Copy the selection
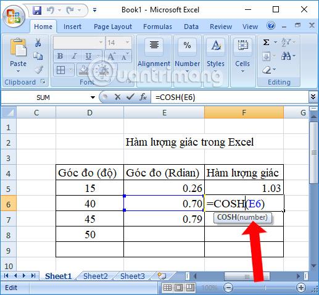 coord(38,56)
